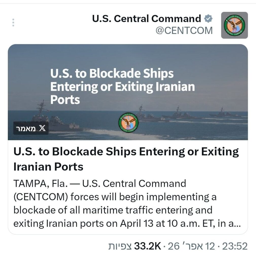The height and width of the screenshot is (260, 256).
Task: Click the far-right ship on the horizon
Action: [224, 113]
